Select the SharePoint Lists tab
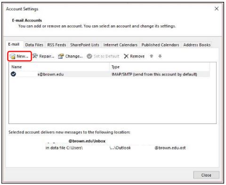 tap(85, 45)
